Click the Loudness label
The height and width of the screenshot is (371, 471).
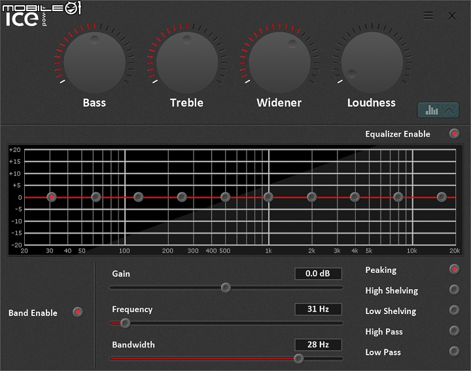(x=372, y=103)
